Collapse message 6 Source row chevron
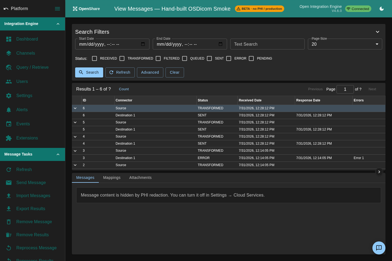 pos(75,108)
